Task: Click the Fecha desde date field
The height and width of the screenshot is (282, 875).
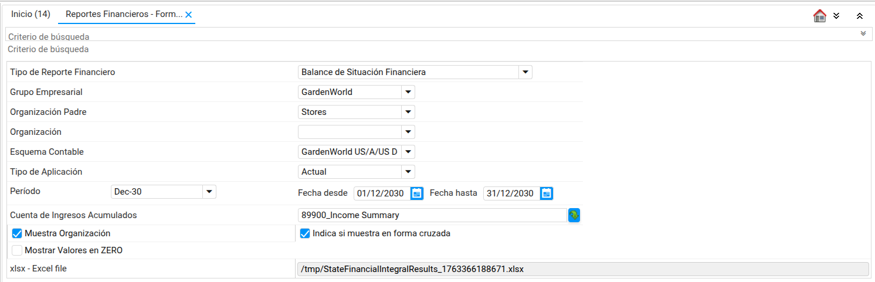Action: coord(382,193)
